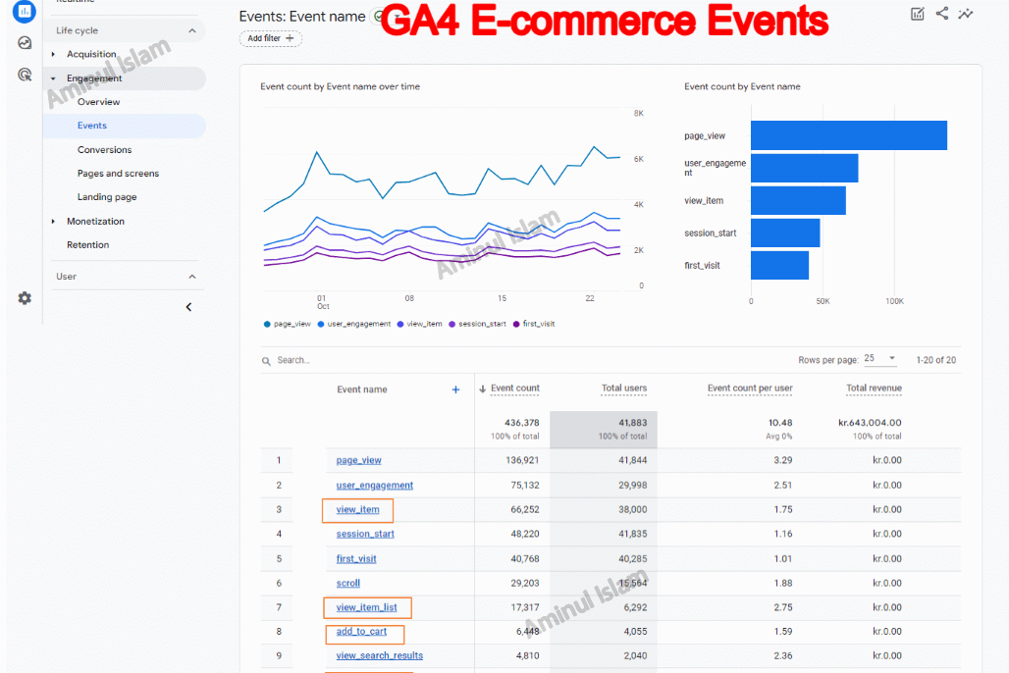Open the view_search_results event link

(x=380, y=655)
